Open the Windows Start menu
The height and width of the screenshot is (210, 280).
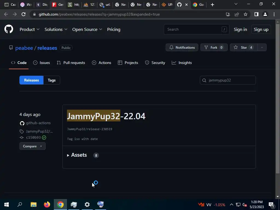click(7, 205)
